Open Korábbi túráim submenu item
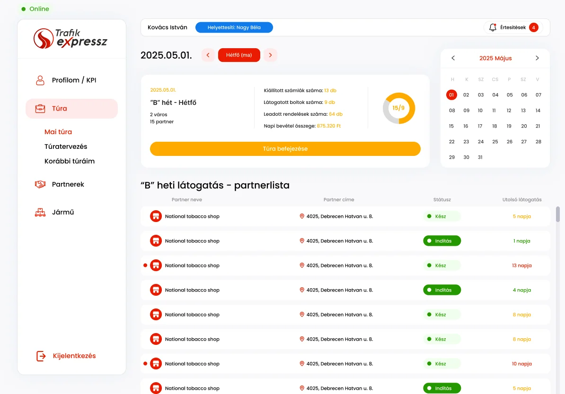 pyautogui.click(x=70, y=161)
